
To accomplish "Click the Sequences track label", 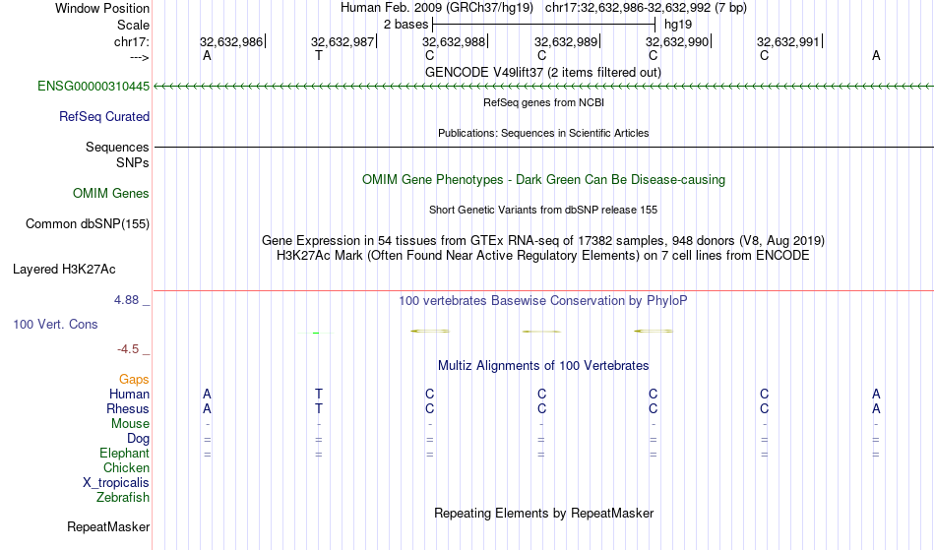I will (x=117, y=148).
